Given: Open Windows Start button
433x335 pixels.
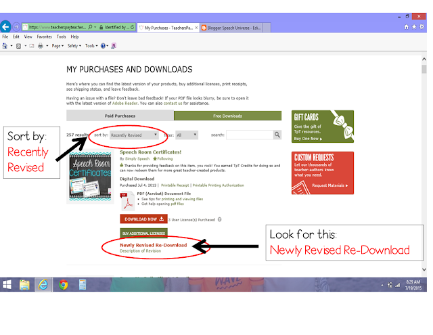Looking at the screenshot, I should pos(7,285).
